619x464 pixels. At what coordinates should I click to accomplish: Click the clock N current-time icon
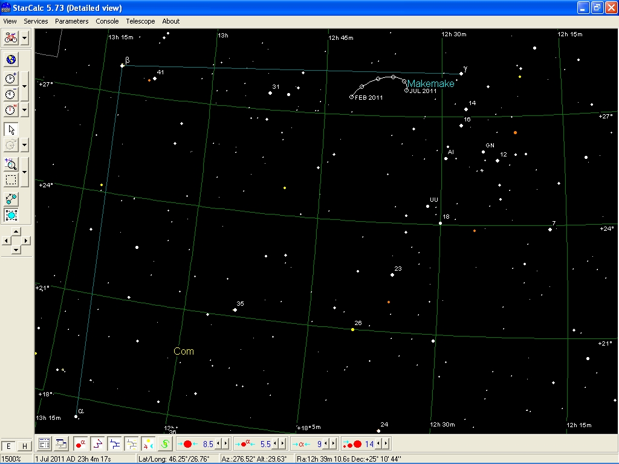(x=11, y=110)
